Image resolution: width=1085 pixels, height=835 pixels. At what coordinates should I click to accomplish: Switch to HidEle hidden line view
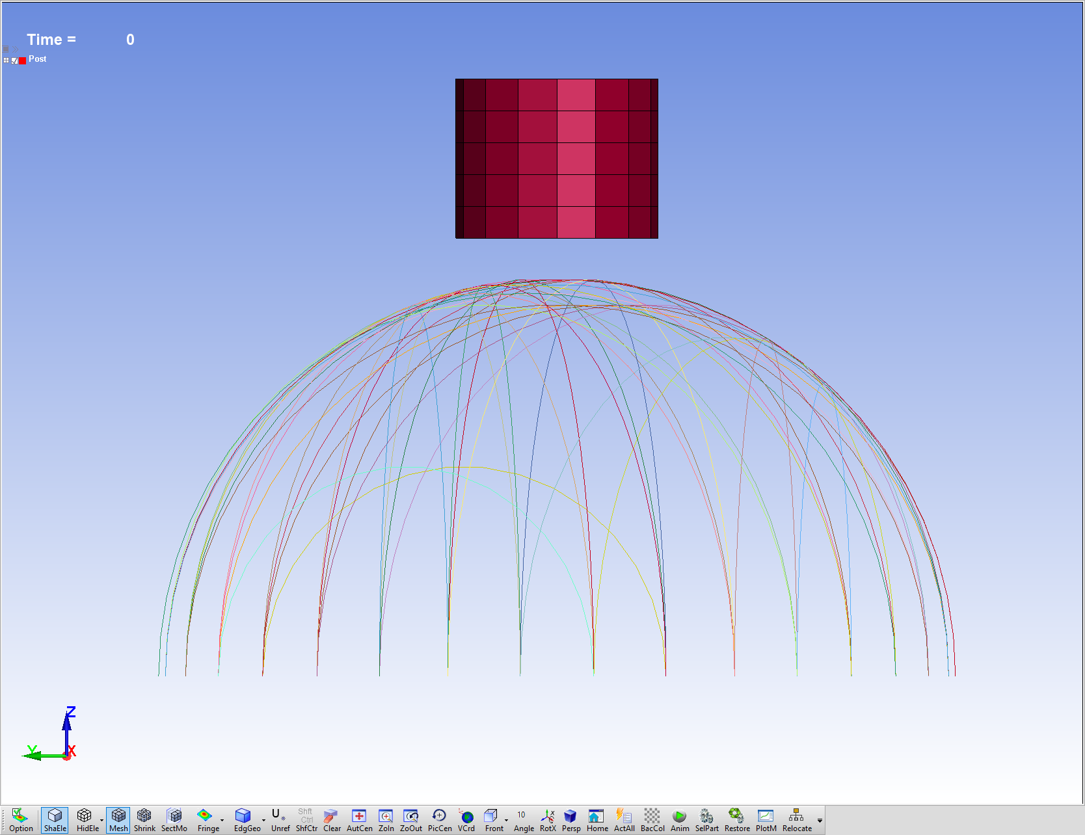[86, 820]
